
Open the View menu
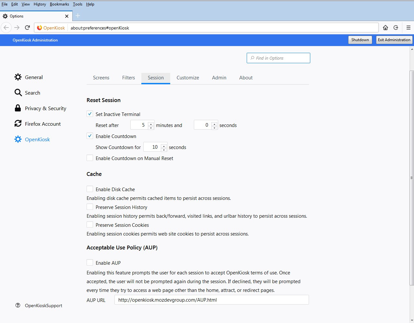tap(26, 4)
